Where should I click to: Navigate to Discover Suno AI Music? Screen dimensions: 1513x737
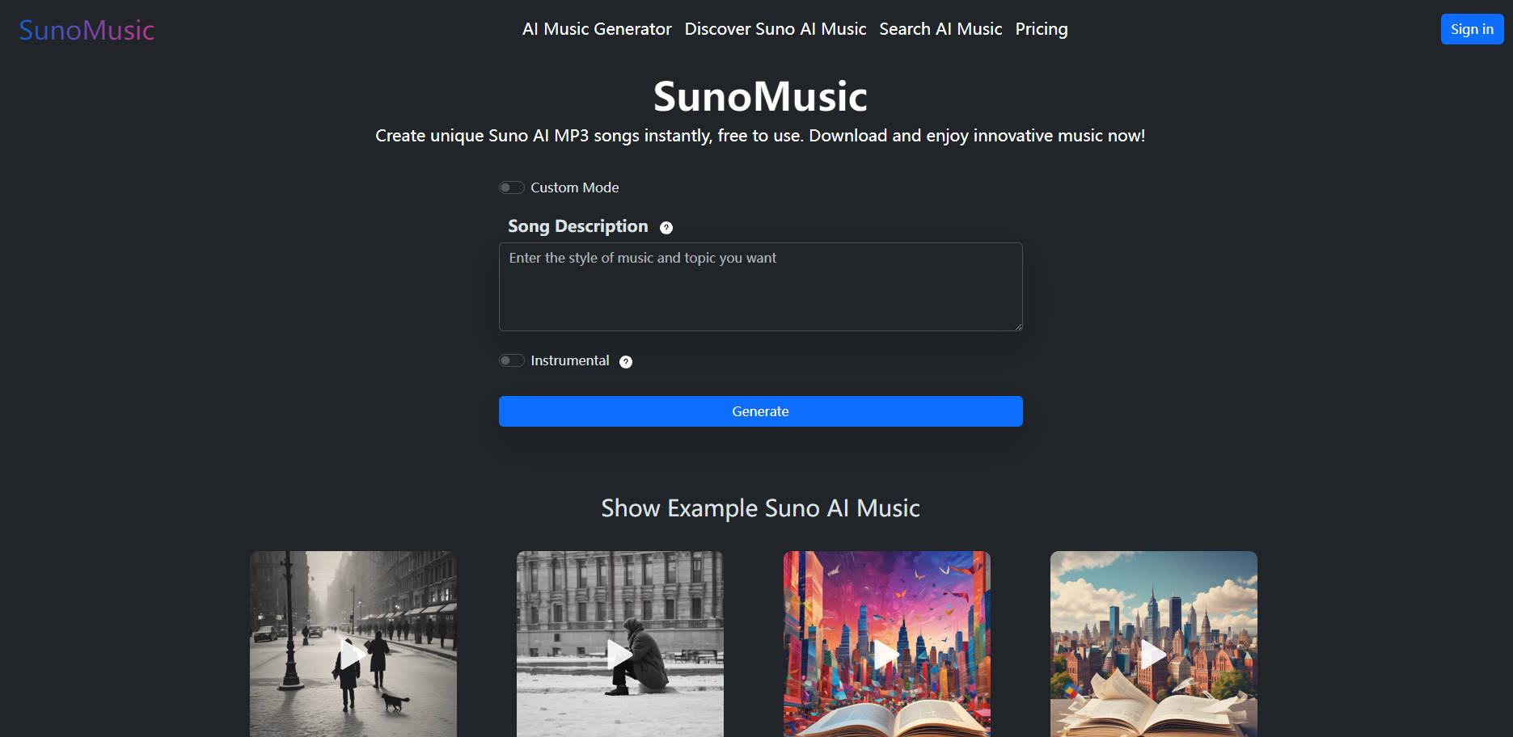coord(775,29)
